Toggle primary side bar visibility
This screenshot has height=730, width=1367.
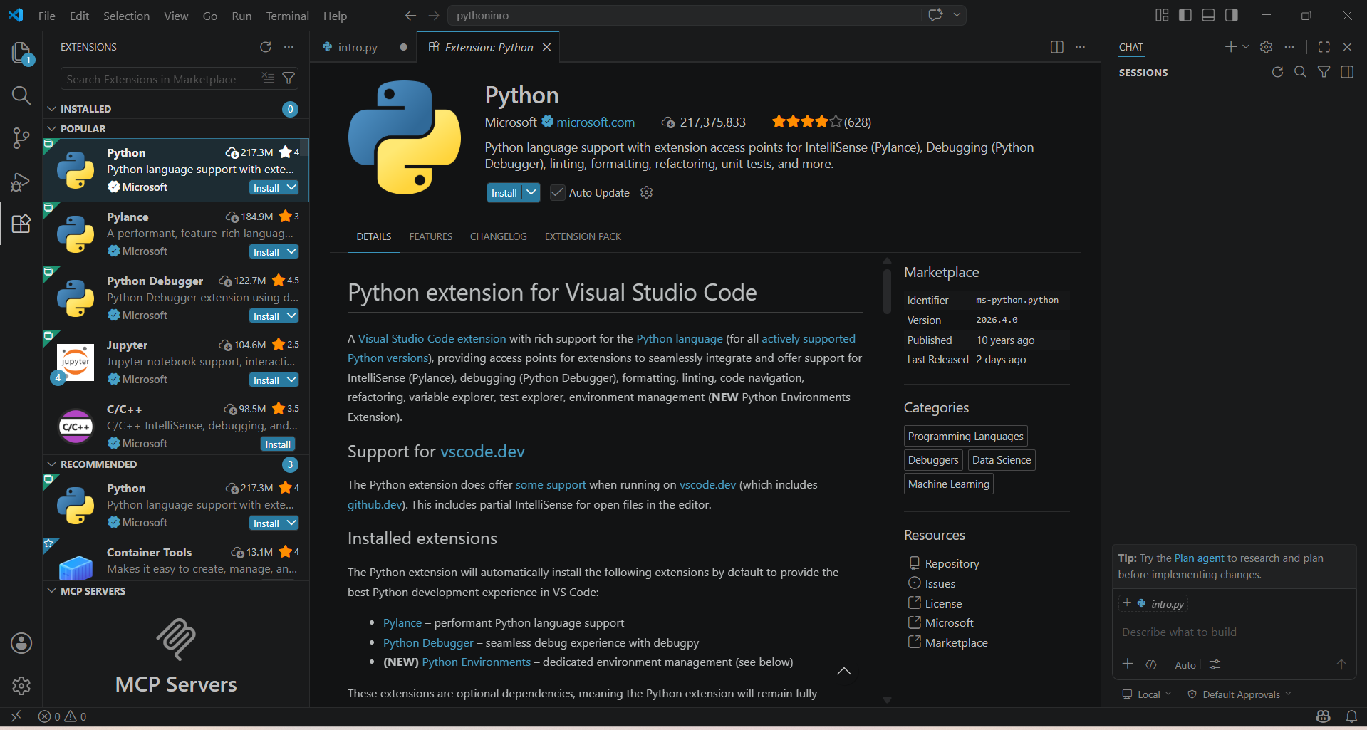(x=1185, y=15)
